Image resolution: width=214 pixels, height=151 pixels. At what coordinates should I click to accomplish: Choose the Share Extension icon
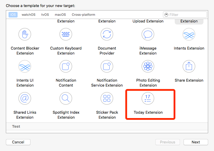click(189, 66)
